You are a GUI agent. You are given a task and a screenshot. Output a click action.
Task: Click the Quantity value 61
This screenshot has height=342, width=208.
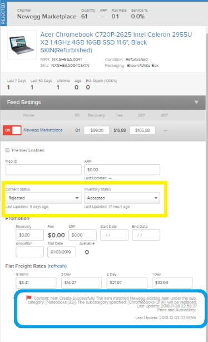pyautogui.click(x=84, y=16)
